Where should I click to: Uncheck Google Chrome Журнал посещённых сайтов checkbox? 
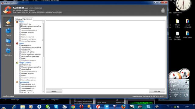tap(20, 67)
